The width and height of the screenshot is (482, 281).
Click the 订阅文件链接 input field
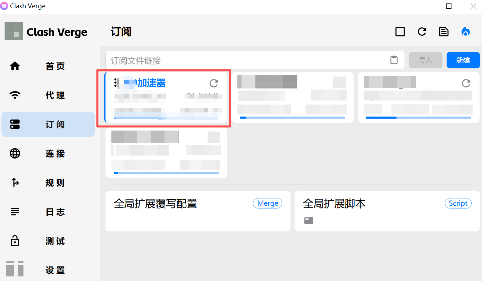pos(246,61)
